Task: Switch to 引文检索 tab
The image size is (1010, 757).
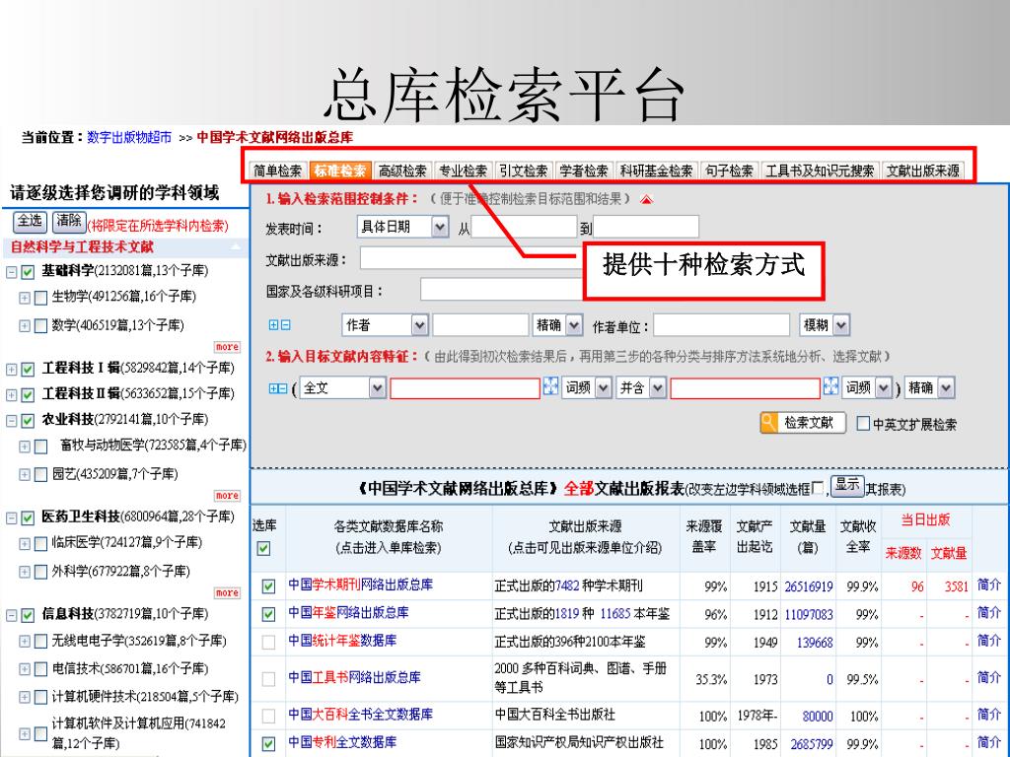Action: [x=524, y=171]
